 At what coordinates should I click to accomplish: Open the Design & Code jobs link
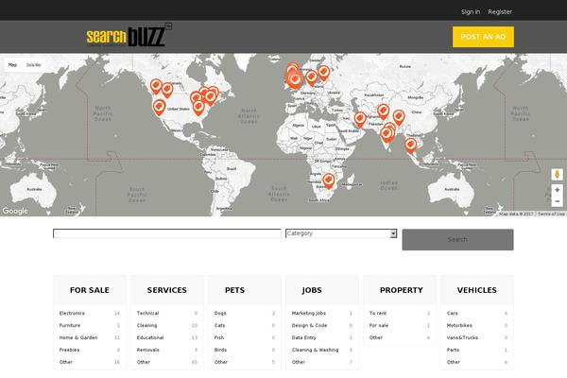pyautogui.click(x=309, y=325)
